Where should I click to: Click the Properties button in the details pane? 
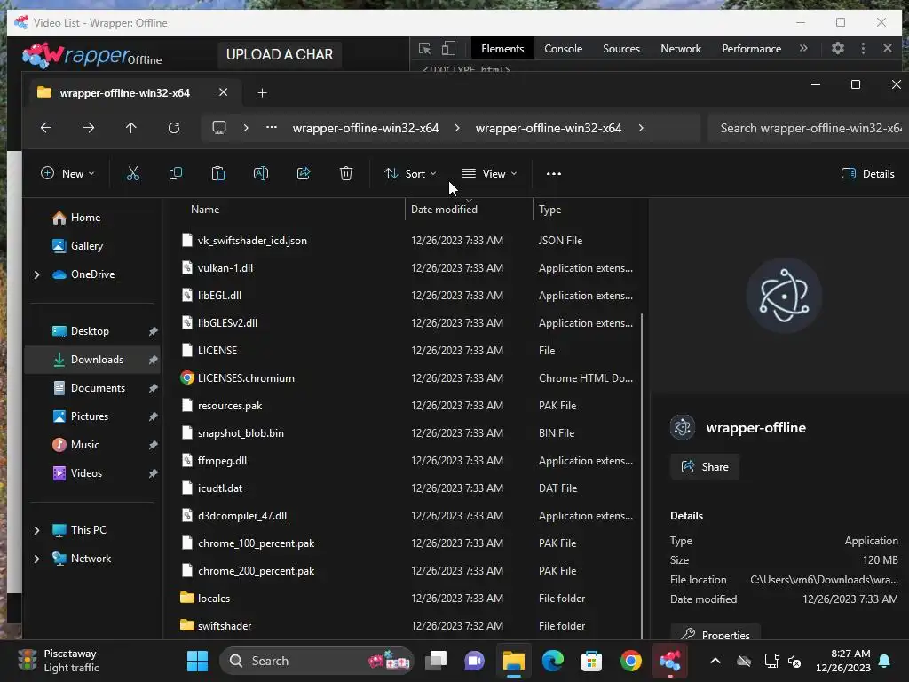click(715, 632)
